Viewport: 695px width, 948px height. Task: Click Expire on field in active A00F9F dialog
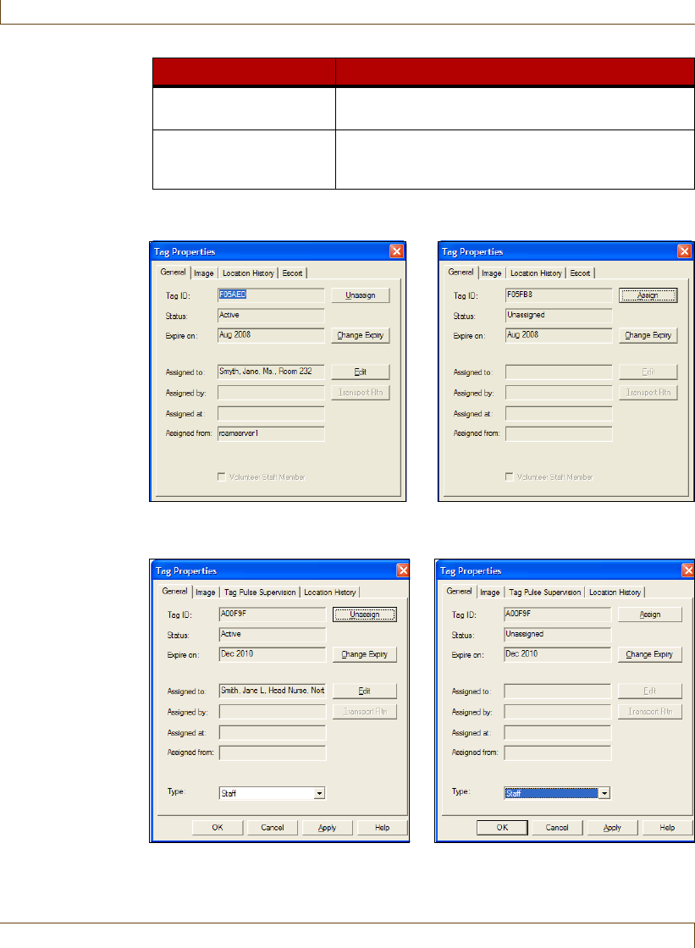[x=273, y=654]
